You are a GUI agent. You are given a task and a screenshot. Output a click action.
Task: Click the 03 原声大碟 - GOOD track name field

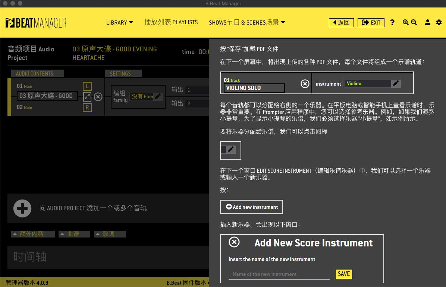tap(47, 96)
